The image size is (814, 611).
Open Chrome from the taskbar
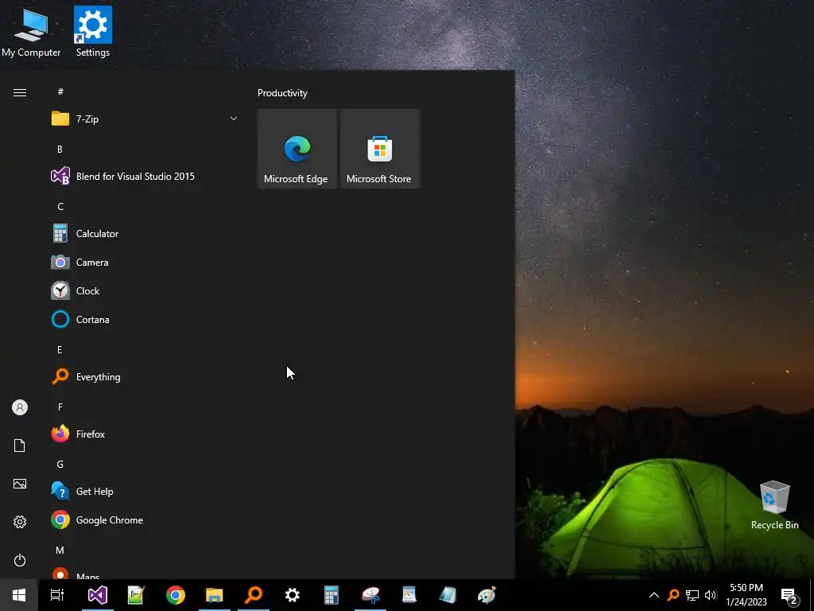tap(176, 595)
